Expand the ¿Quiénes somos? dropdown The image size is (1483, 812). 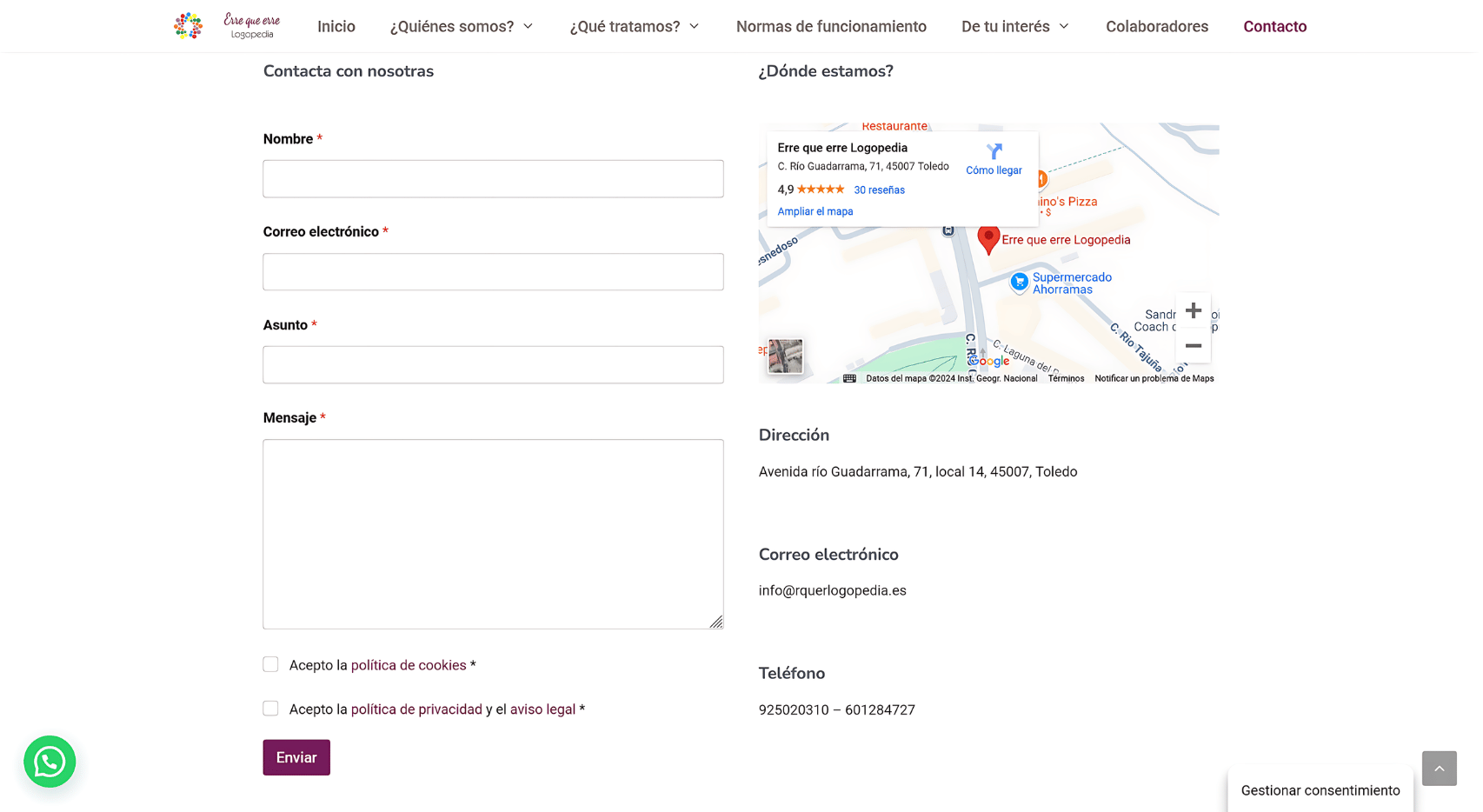tap(462, 26)
